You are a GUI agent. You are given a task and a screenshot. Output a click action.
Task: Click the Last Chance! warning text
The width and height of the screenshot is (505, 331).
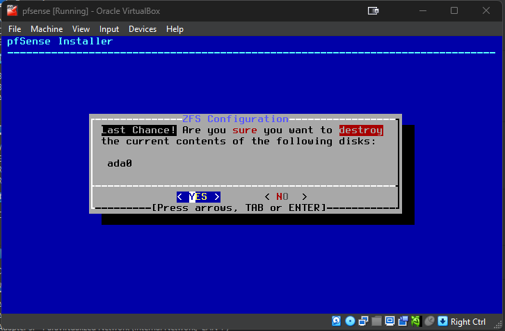139,130
